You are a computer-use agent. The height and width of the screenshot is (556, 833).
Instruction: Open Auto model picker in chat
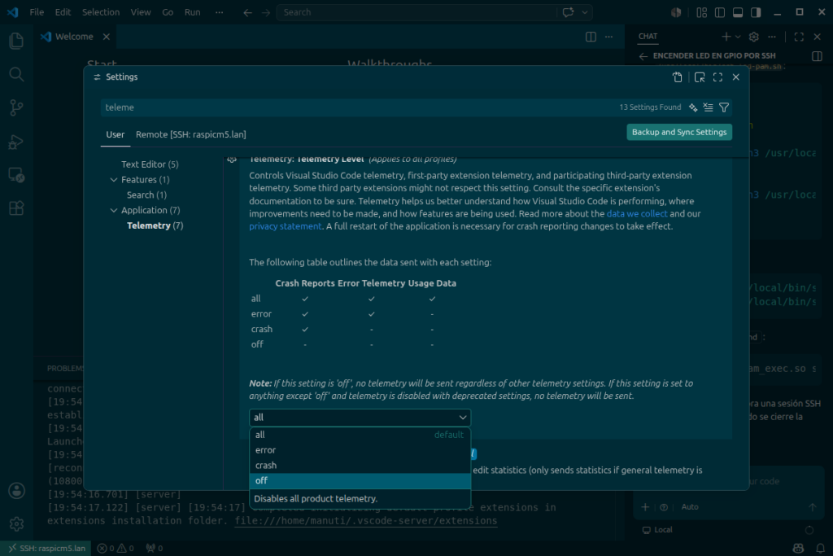tap(690, 507)
